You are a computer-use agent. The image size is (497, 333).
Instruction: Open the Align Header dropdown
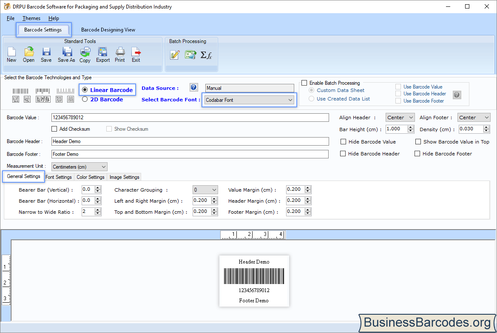click(x=400, y=118)
